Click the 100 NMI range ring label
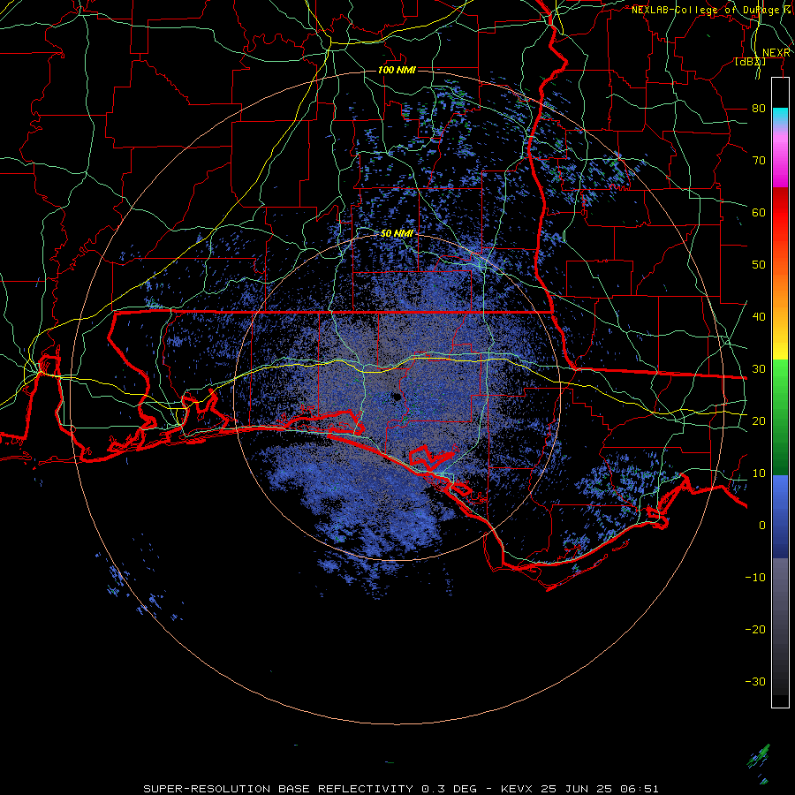 [397, 70]
